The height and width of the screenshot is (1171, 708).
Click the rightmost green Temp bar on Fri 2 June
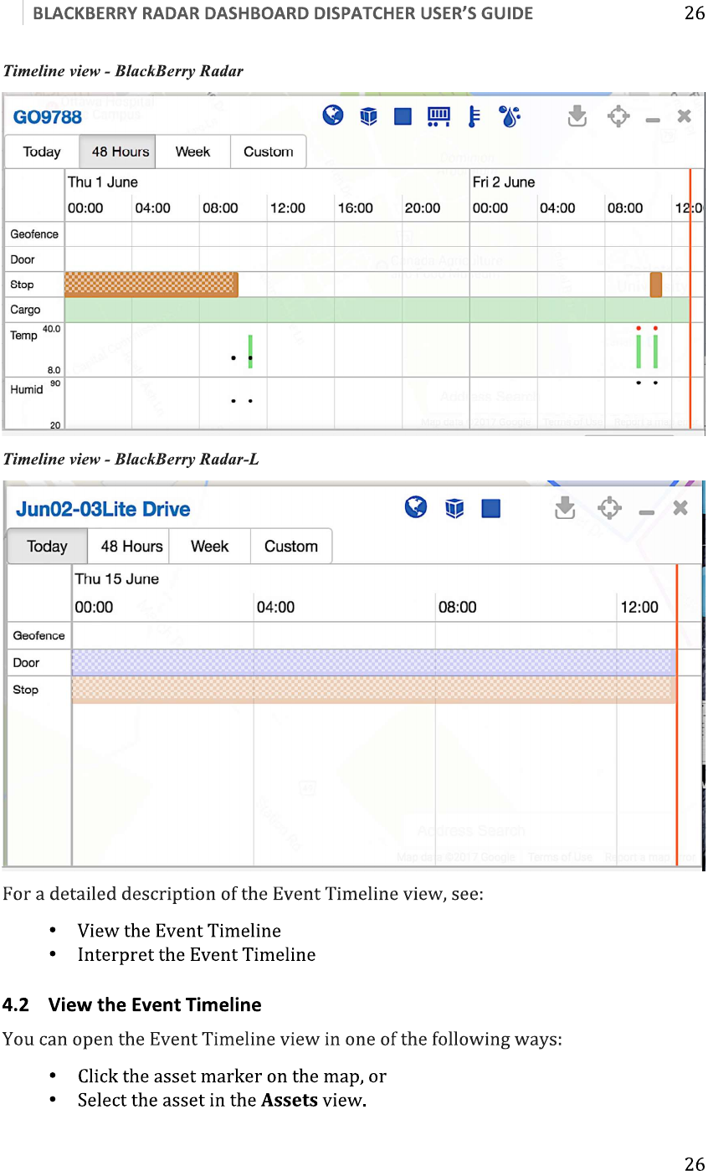[655, 351]
